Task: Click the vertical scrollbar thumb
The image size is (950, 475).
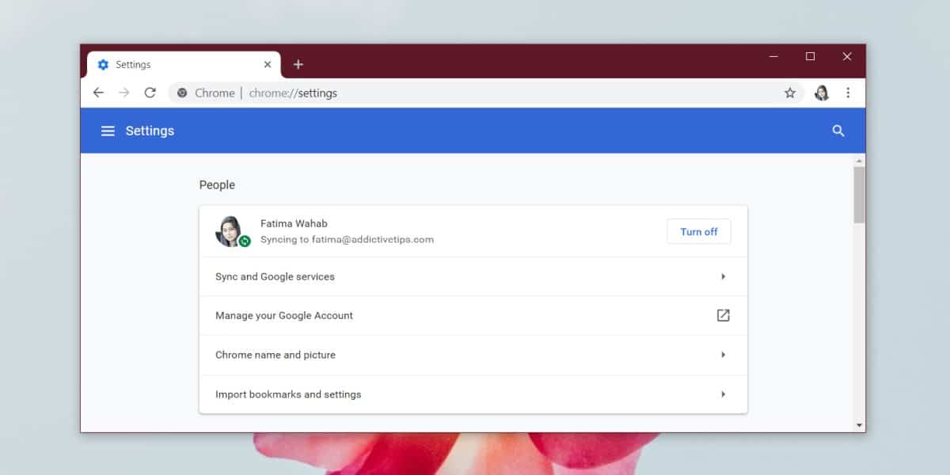Action: [x=859, y=195]
